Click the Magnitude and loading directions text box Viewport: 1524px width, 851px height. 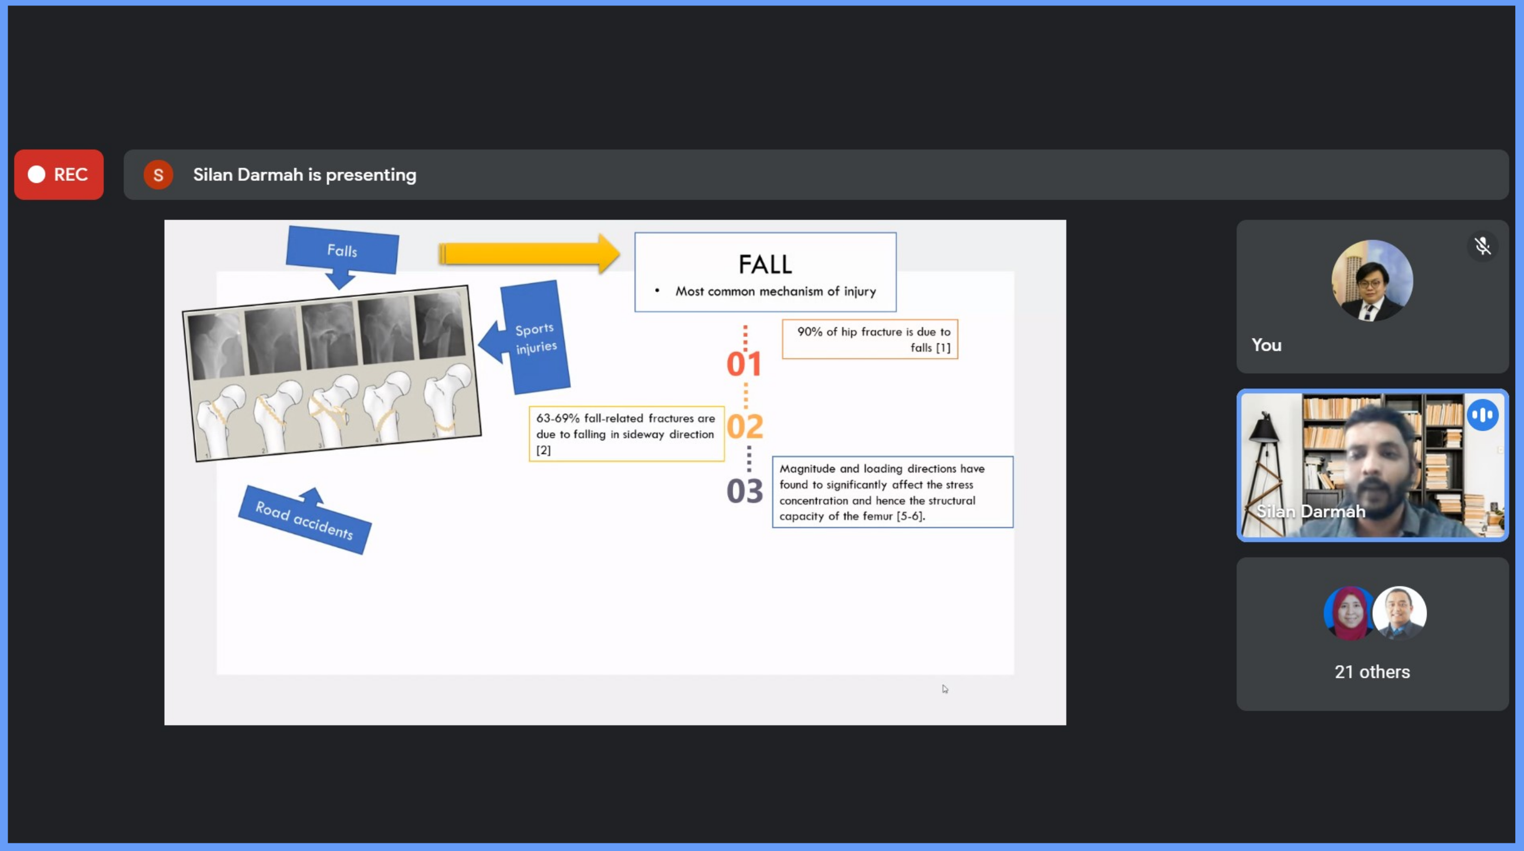[892, 492]
